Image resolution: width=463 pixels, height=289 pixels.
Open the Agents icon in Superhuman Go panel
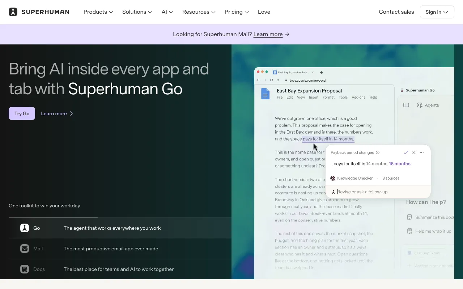click(x=420, y=105)
